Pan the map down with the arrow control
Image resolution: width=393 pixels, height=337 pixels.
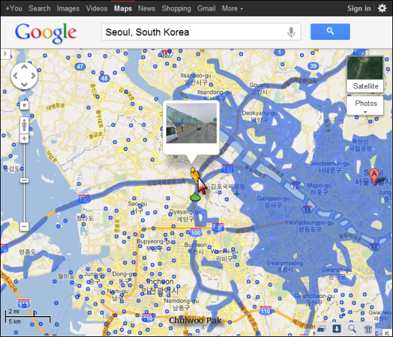(x=24, y=84)
